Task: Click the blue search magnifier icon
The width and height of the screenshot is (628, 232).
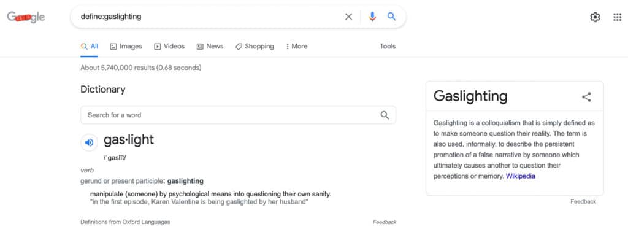Action: (392, 17)
